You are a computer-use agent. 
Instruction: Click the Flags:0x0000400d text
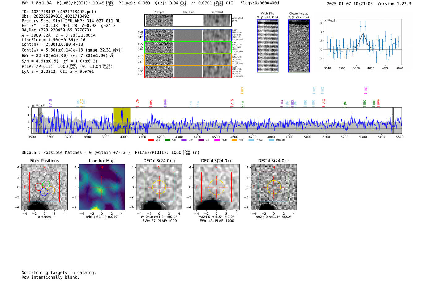click(259, 3)
